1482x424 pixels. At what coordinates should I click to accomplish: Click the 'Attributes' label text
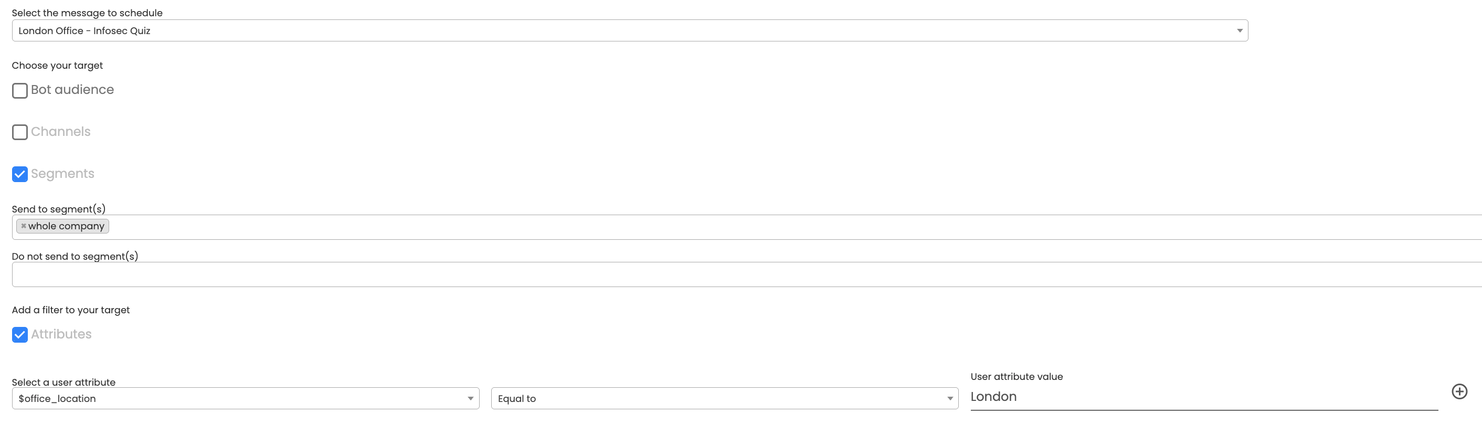pos(61,334)
